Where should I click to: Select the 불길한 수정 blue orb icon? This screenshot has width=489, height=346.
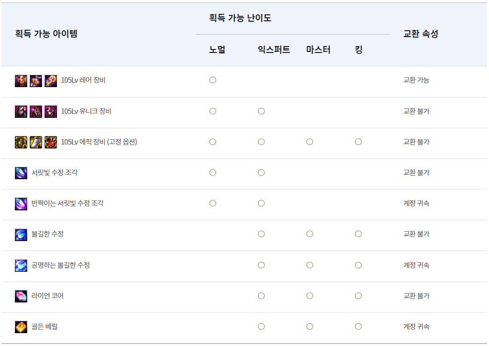click(21, 235)
